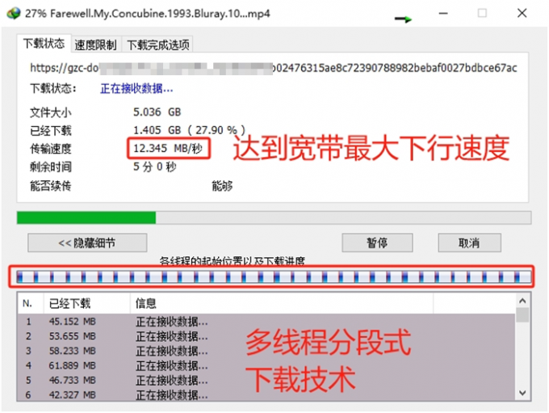This screenshot has height=413, width=549.
Task: Open the 下载完成选项 tab
Action: (157, 44)
